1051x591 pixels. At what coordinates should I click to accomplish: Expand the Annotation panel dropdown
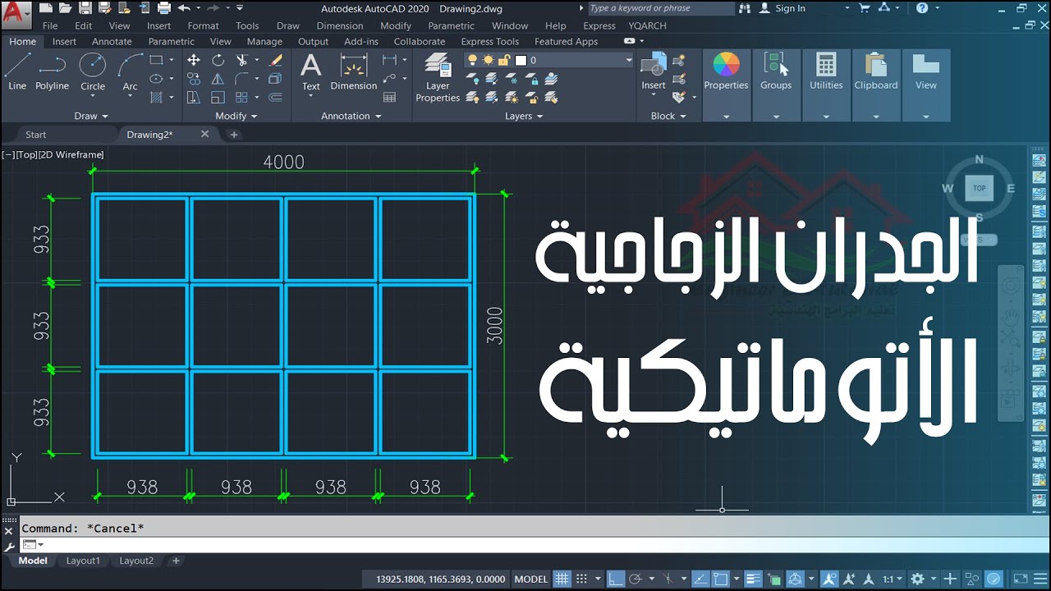(351, 116)
